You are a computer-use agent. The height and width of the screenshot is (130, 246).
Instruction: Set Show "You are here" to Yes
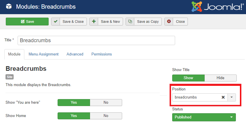click(74, 103)
